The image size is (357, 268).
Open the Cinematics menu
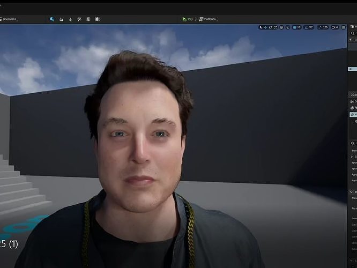tap(9, 19)
